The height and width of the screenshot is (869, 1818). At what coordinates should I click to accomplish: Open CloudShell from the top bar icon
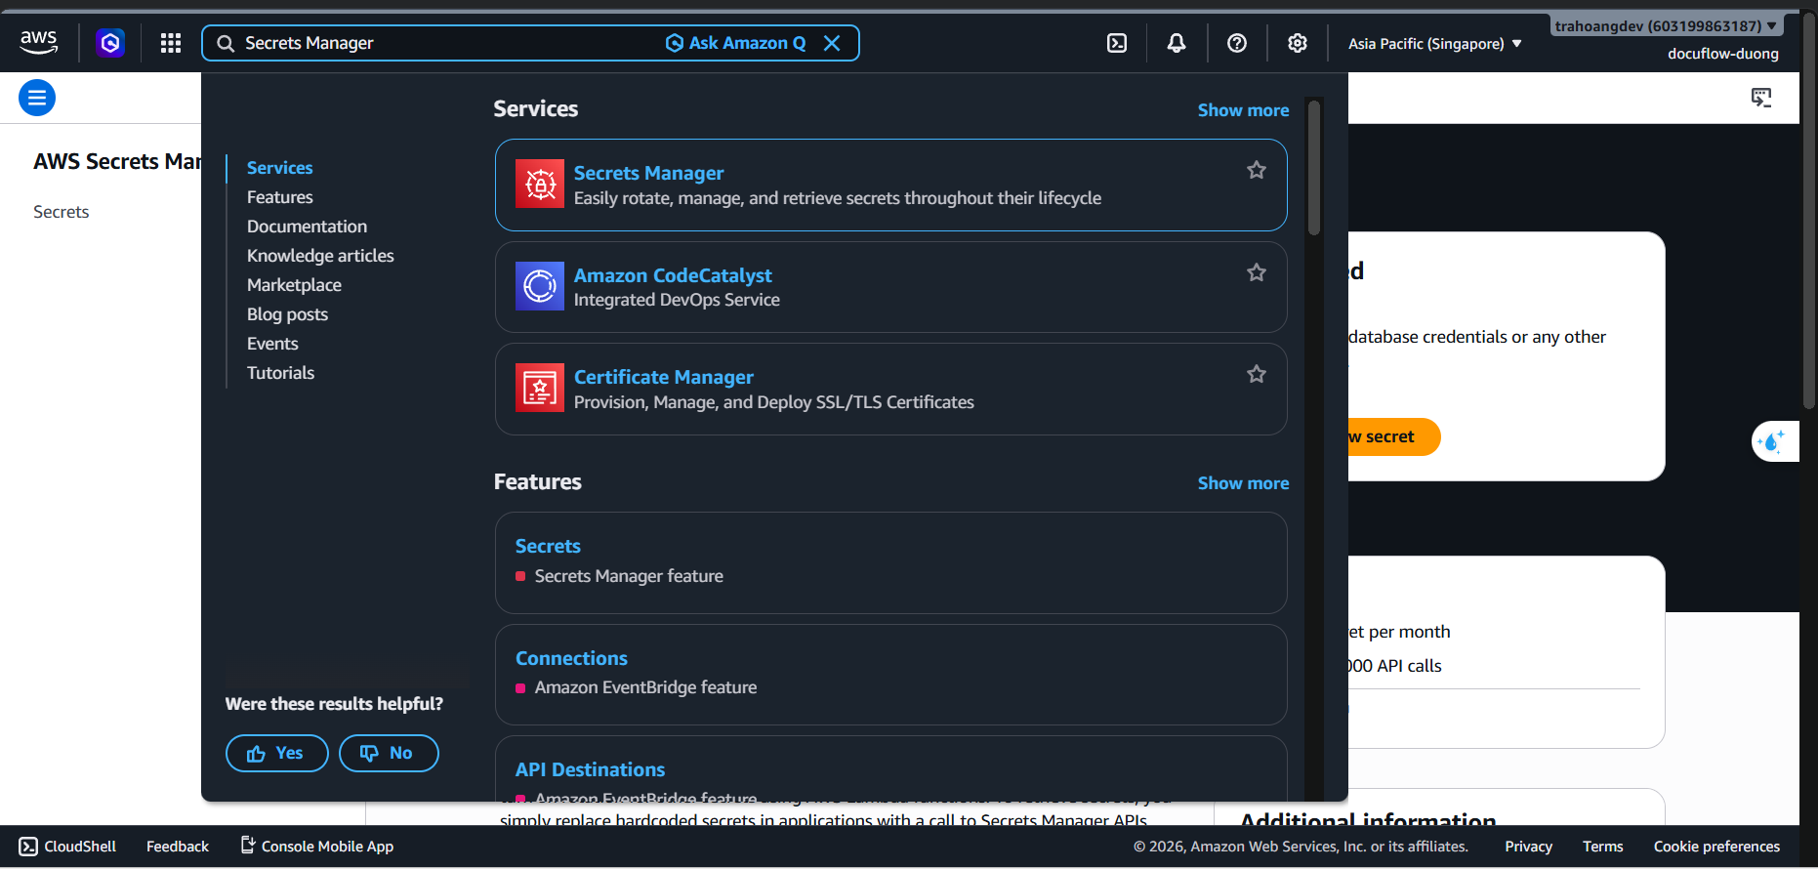click(x=1117, y=43)
